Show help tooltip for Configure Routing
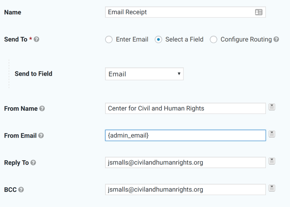The height and width of the screenshot is (207, 290). pos(276,39)
